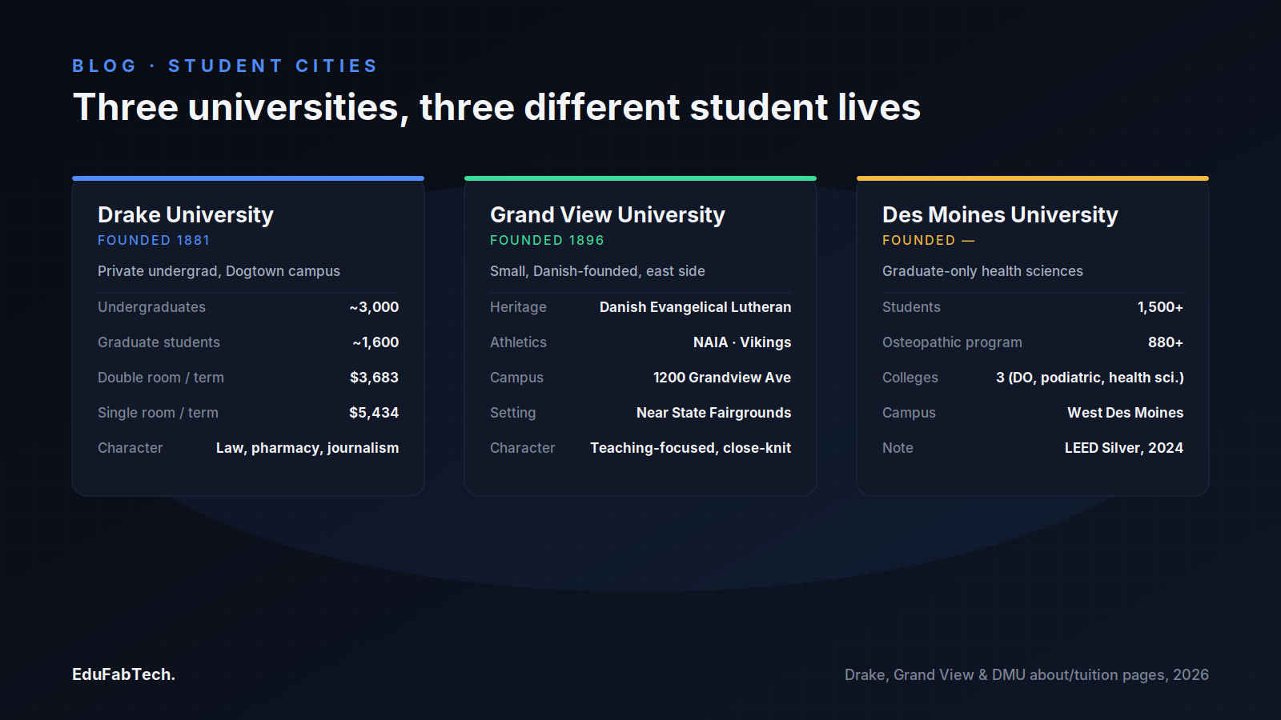Select 'Danish Evangelical Lutheran' heritage value

[x=695, y=307]
